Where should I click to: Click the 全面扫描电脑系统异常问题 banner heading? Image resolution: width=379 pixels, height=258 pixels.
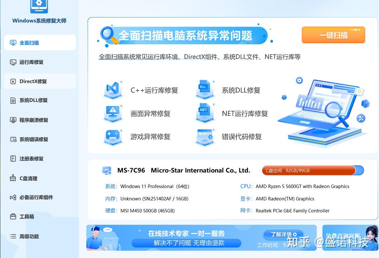pos(185,35)
